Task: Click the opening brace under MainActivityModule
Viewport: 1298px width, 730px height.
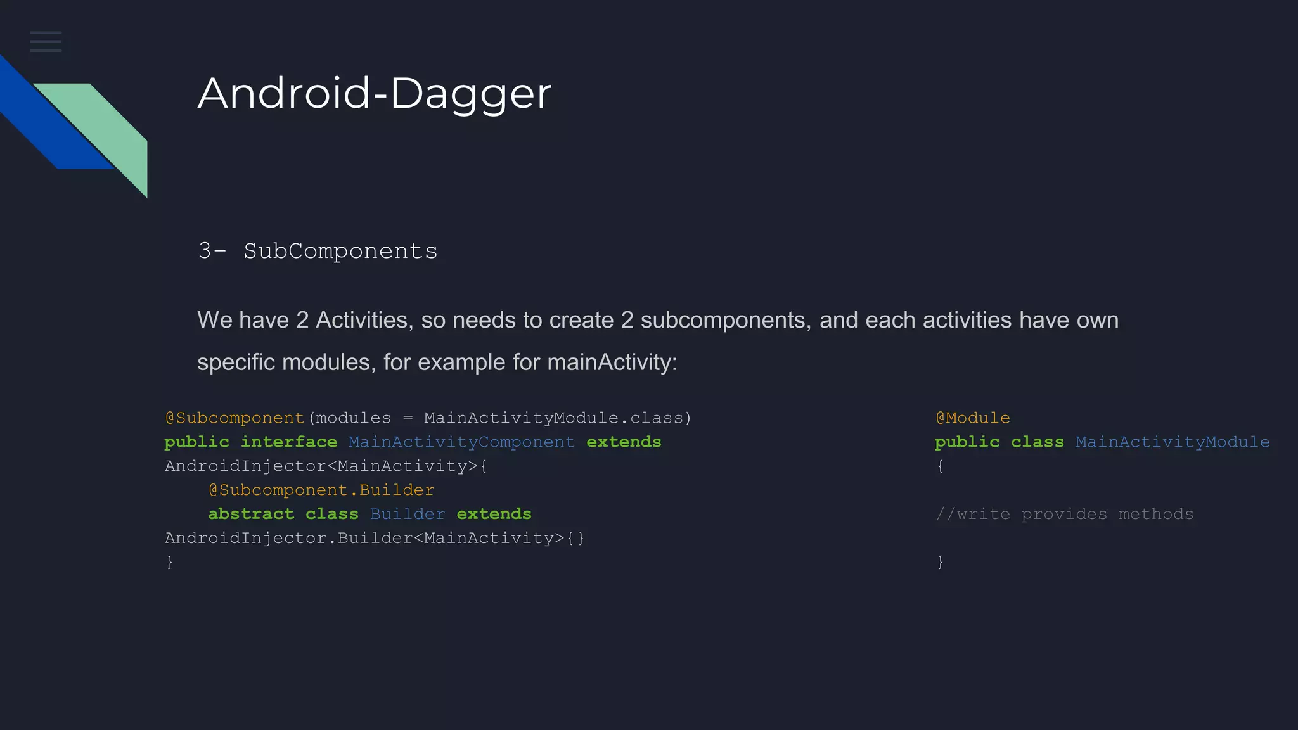Action: click(941, 466)
